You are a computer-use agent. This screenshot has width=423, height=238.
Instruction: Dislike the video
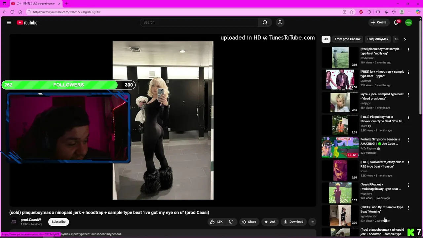(x=231, y=222)
